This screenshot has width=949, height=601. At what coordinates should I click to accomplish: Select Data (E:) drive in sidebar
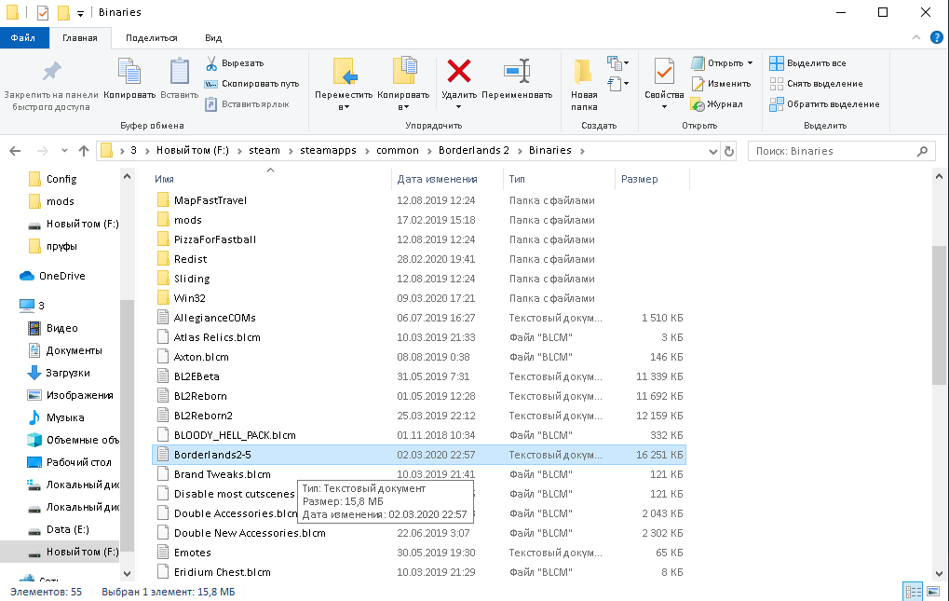pos(59,529)
